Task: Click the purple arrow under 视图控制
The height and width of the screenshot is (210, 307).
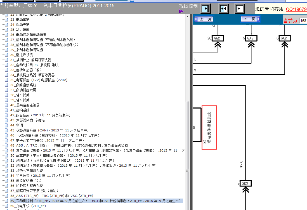Action: pyautogui.click(x=181, y=11)
